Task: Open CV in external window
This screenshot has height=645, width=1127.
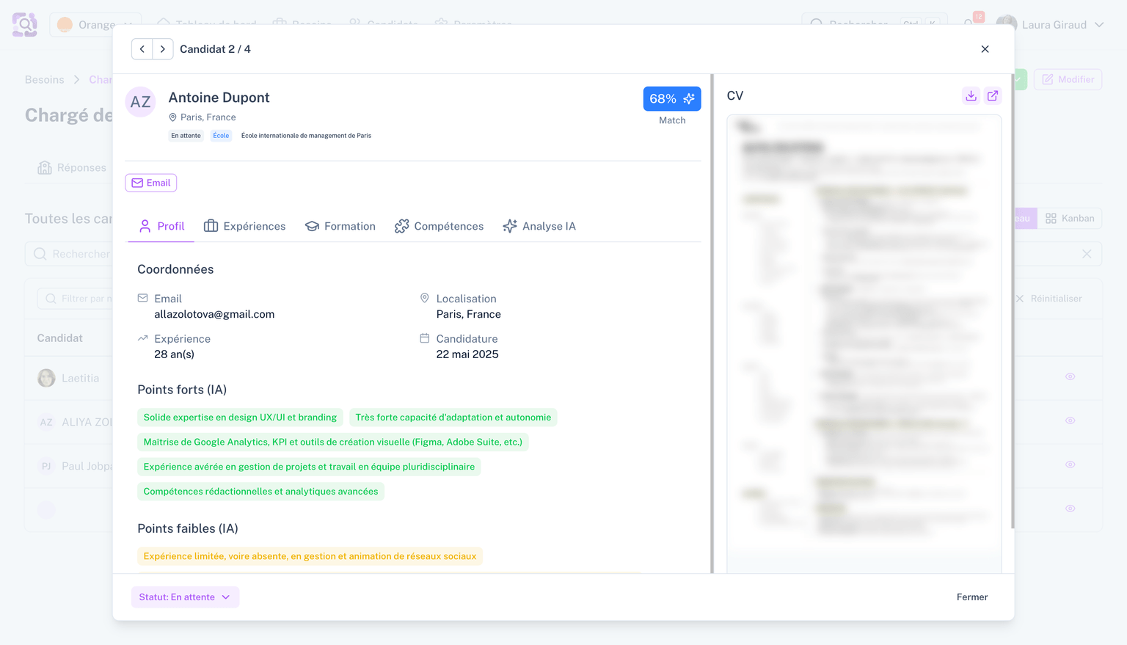Action: point(993,96)
